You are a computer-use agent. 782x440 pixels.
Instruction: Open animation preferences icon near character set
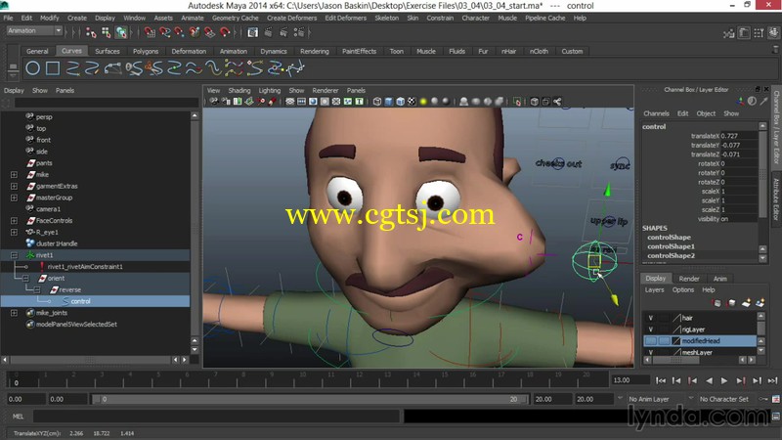point(776,399)
